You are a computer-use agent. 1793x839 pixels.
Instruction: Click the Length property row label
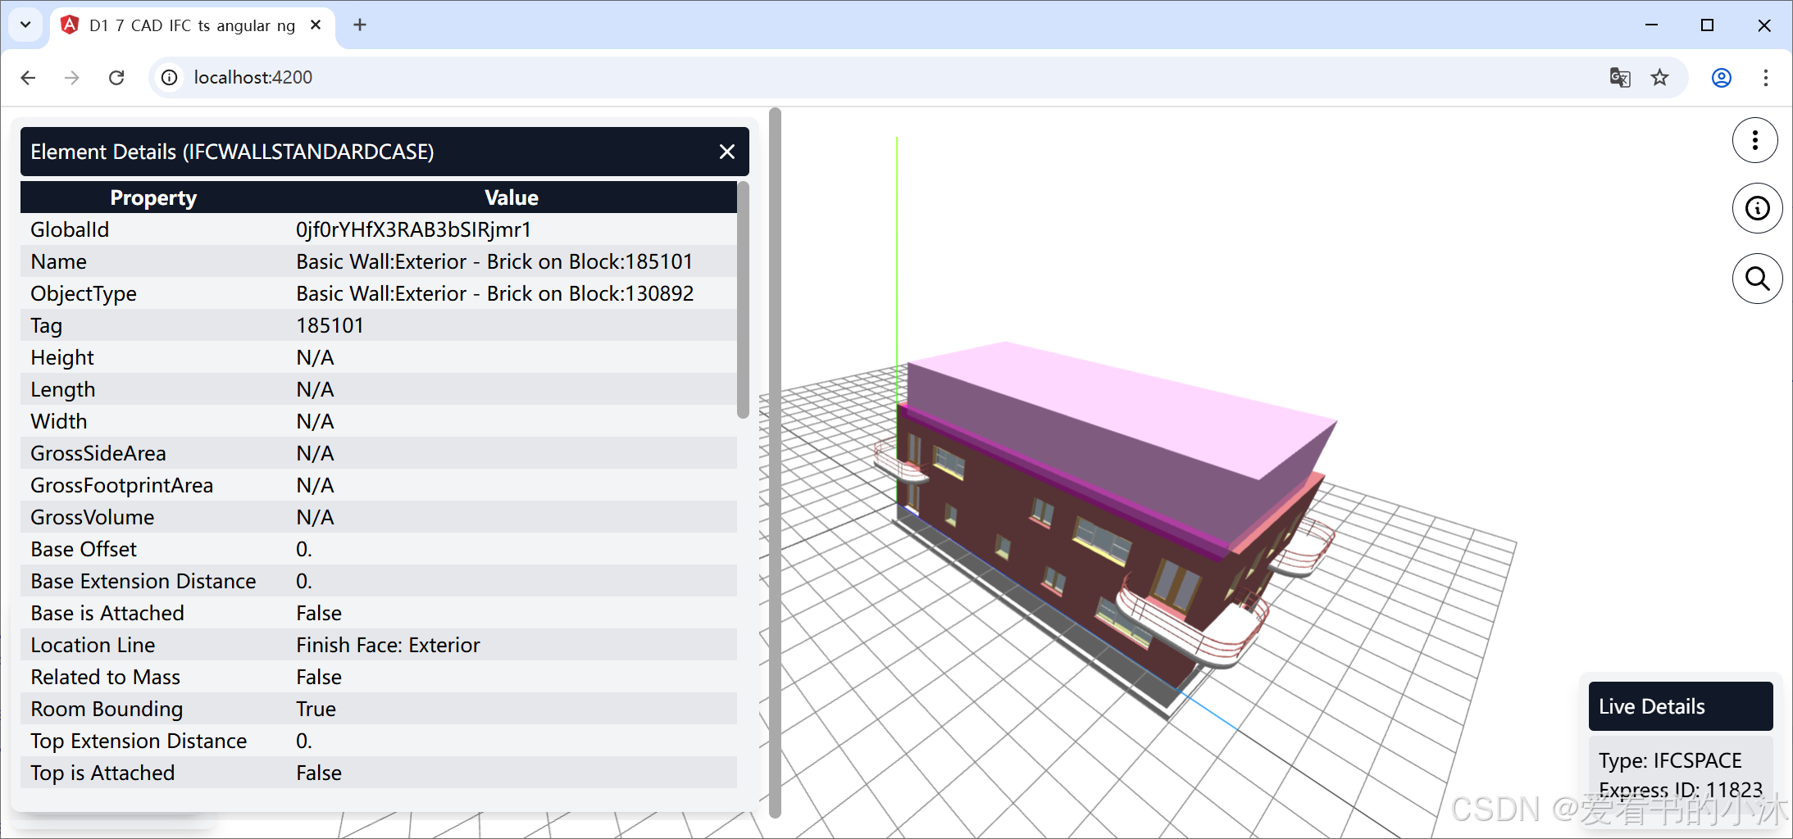coord(63,389)
